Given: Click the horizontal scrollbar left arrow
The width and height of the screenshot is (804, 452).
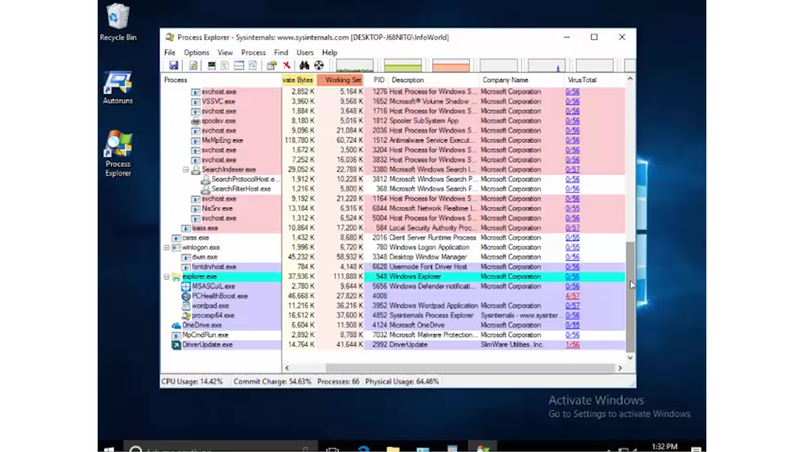Looking at the screenshot, I should click(x=287, y=368).
